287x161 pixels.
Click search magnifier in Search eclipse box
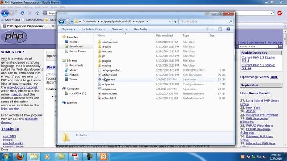(230, 21)
